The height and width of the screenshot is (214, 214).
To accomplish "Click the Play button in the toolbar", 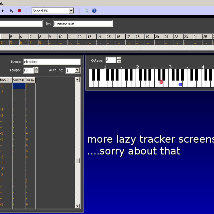I will tap(3, 11).
